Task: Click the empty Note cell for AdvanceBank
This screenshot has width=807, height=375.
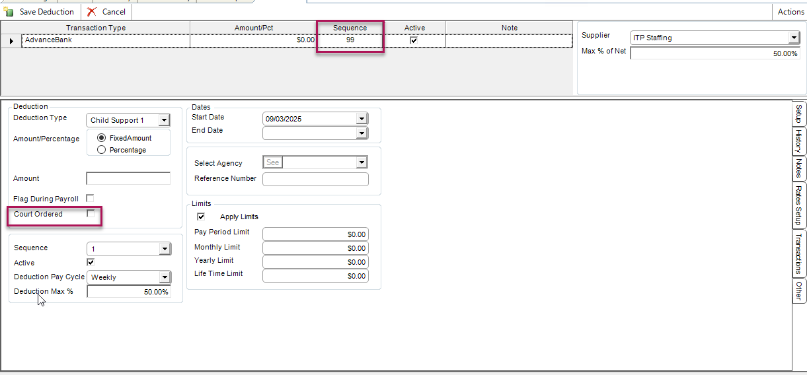Action: click(509, 41)
